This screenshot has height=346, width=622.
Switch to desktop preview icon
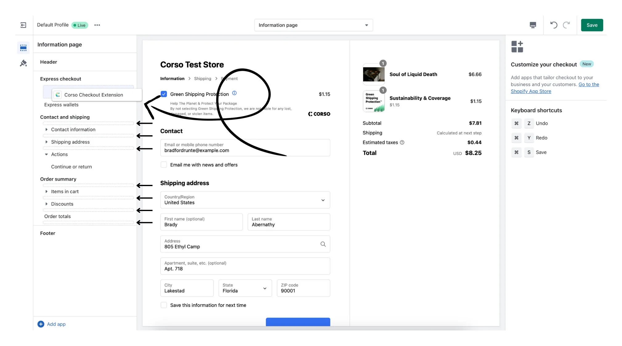coord(533,25)
